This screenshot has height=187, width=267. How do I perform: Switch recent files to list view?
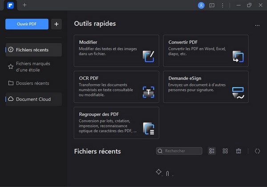coord(212,151)
